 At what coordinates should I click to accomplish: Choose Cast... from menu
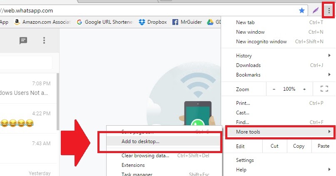[279, 113]
